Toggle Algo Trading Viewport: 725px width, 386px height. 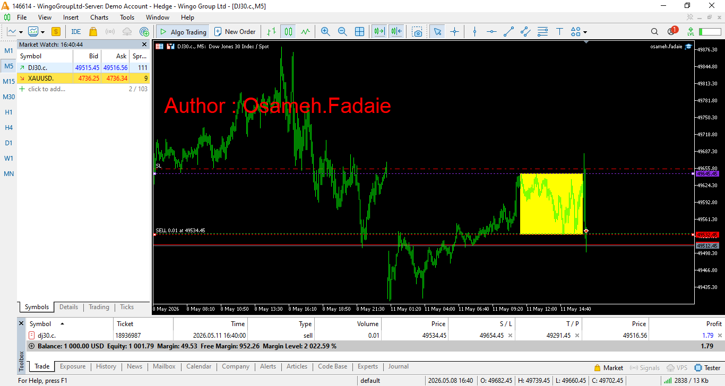point(182,32)
